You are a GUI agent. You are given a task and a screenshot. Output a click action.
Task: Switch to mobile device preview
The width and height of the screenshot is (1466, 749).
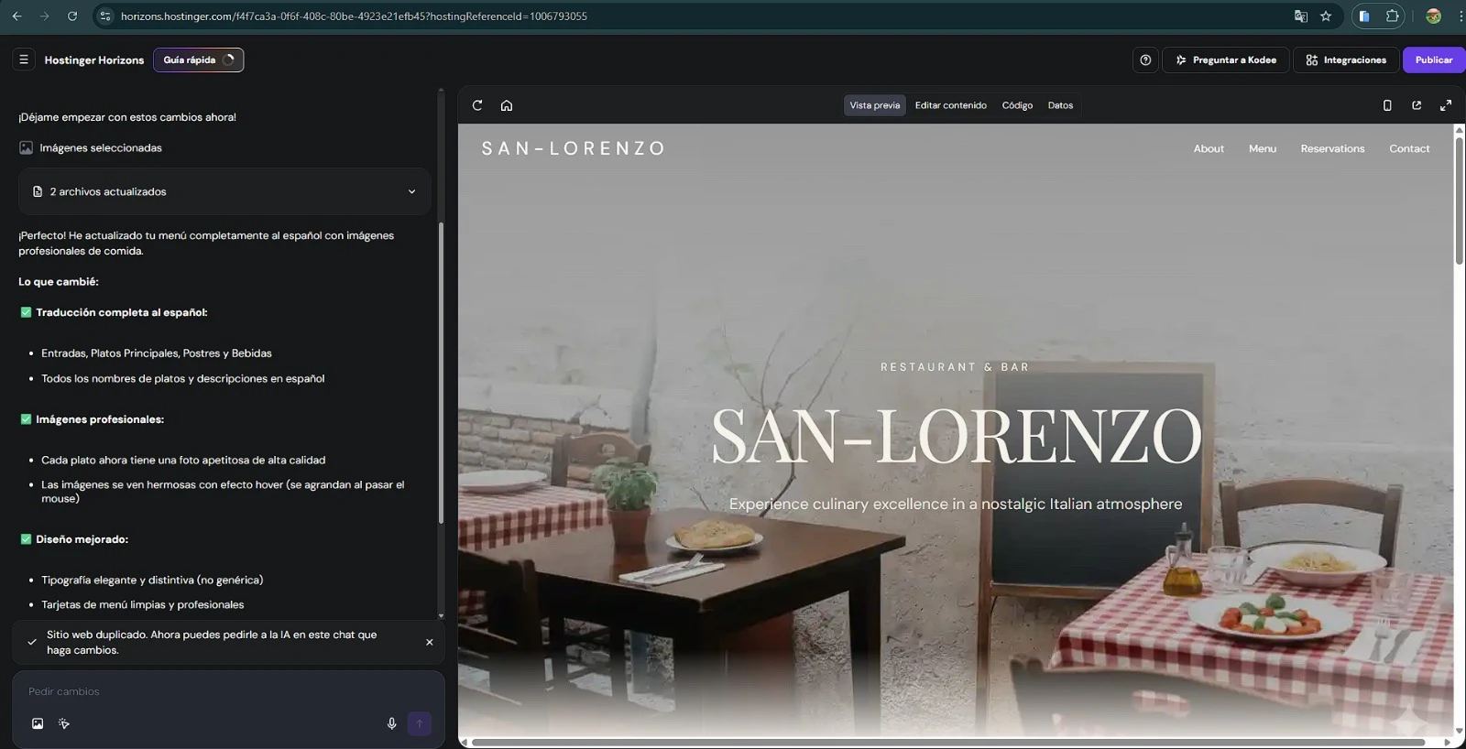pos(1387,105)
